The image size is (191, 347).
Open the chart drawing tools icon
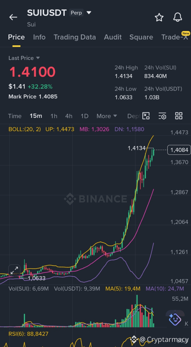[x=146, y=116]
